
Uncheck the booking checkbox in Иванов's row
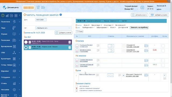click(164, 75)
